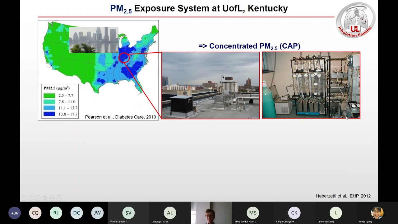Activate the slideshow zoom magnifier icon

52,198
